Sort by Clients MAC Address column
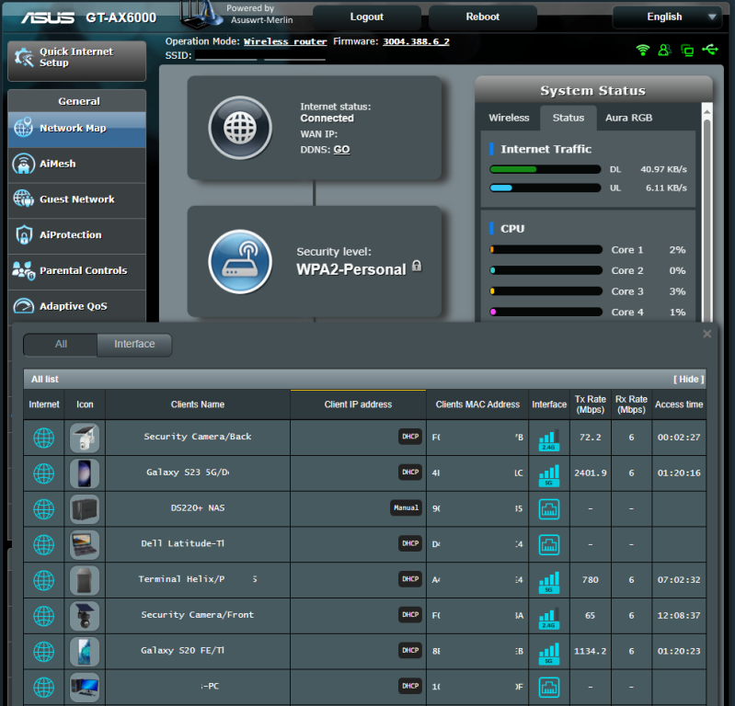 pyautogui.click(x=477, y=404)
